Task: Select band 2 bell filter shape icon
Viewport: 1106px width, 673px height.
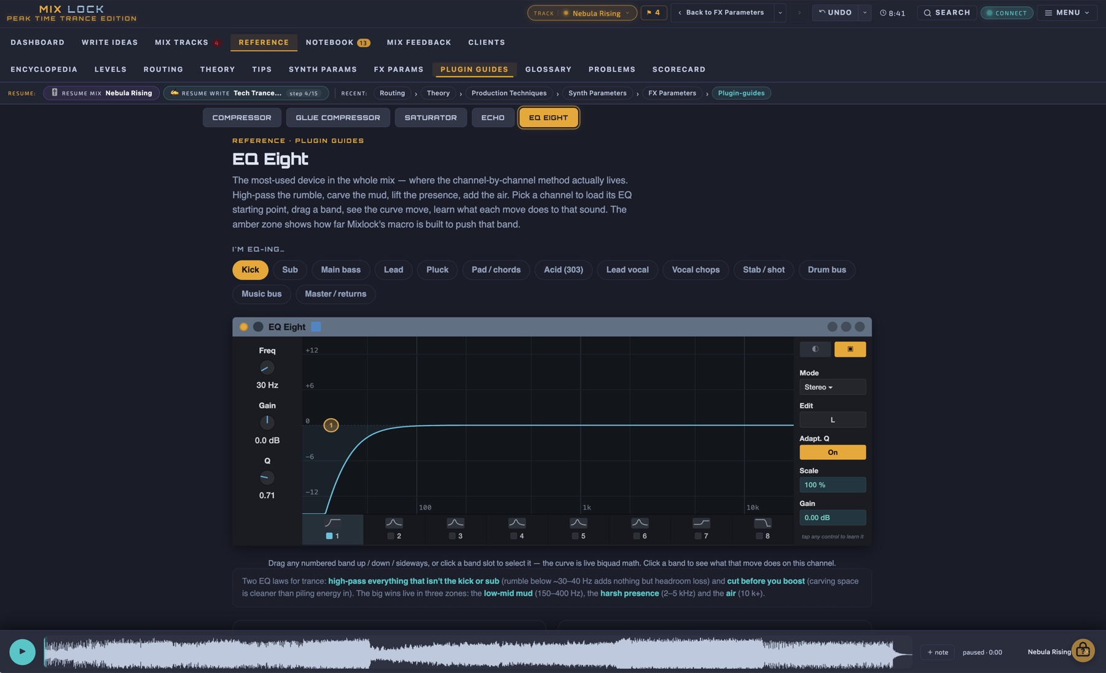Action: coord(394,523)
